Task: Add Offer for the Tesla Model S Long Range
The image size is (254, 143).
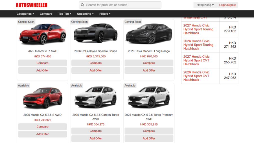Action: [149, 70]
